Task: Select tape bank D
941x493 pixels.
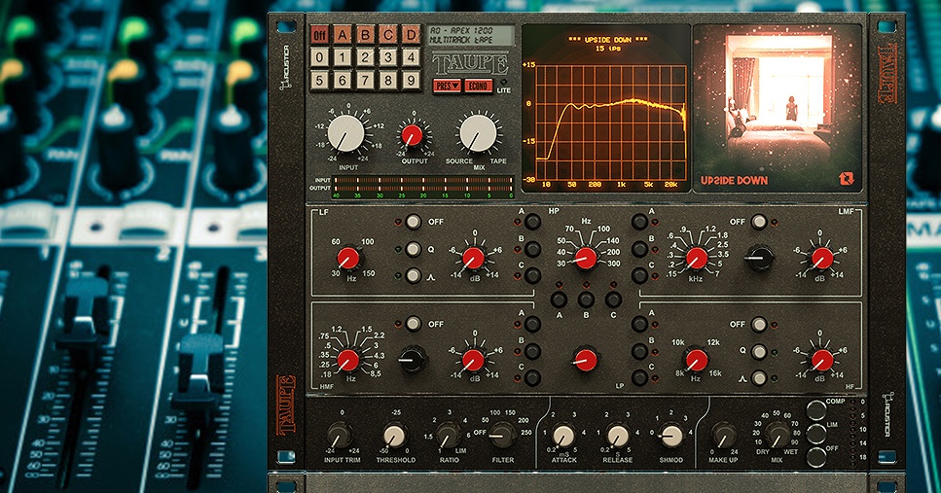Action: (x=412, y=35)
